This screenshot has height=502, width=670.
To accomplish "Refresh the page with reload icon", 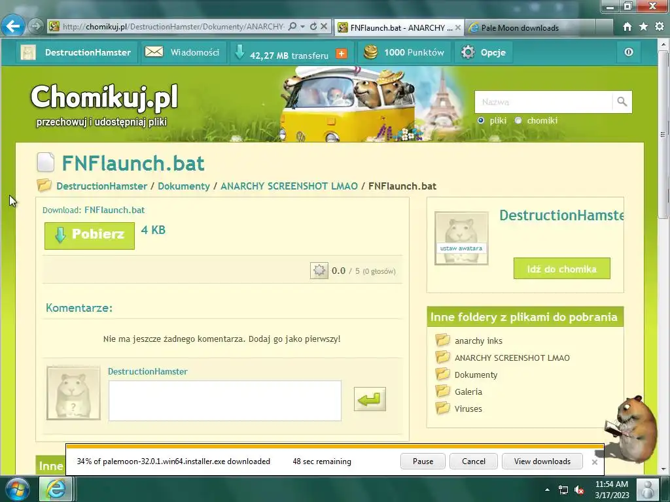I will [x=313, y=26].
